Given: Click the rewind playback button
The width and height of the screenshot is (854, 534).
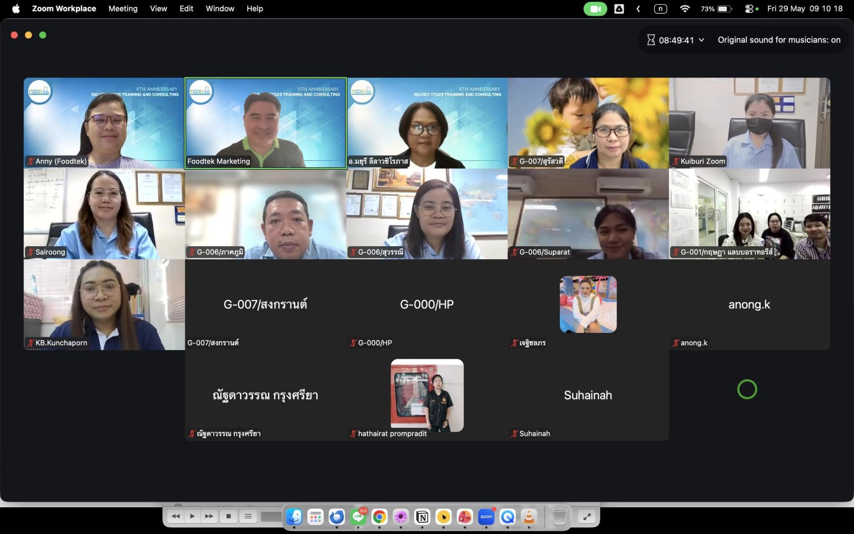Looking at the screenshot, I should coord(176,516).
